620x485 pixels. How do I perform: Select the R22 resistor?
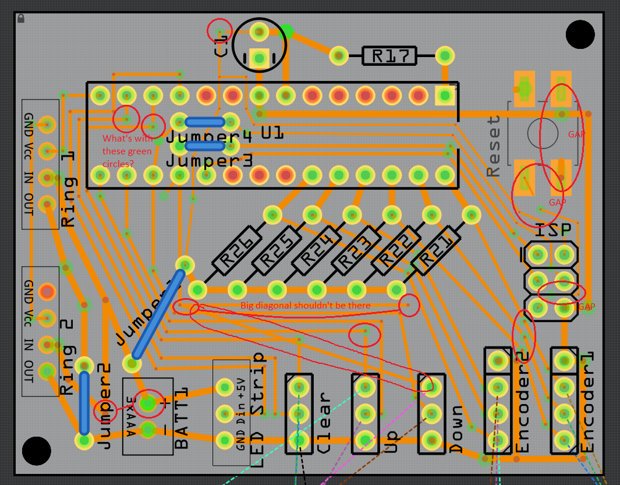[396, 251]
